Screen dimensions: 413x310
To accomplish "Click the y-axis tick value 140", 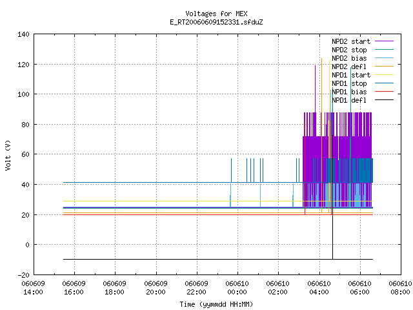I will coord(23,34).
